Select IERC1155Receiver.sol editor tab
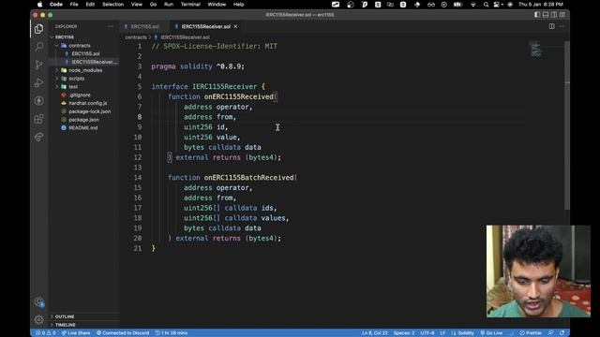 pos(205,26)
